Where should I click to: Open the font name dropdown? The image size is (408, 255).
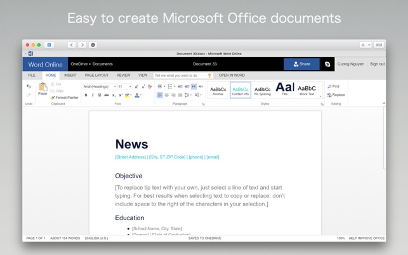tap(115, 86)
